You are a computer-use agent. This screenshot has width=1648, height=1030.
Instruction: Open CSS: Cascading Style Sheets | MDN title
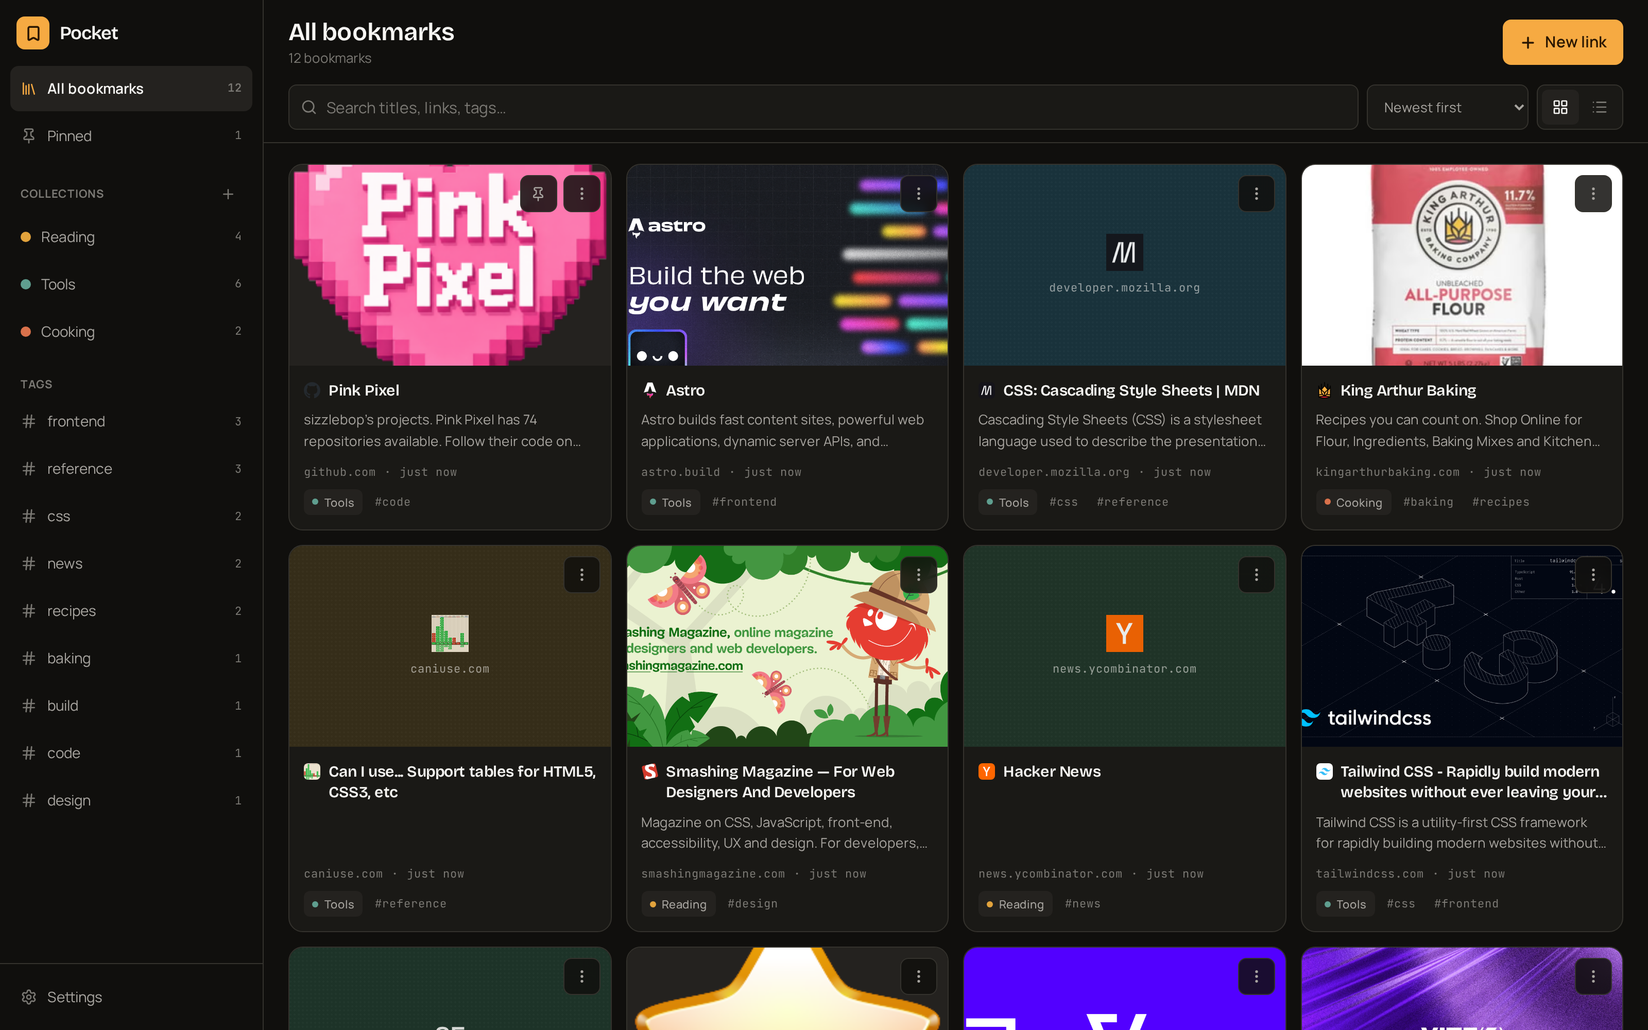1131,390
